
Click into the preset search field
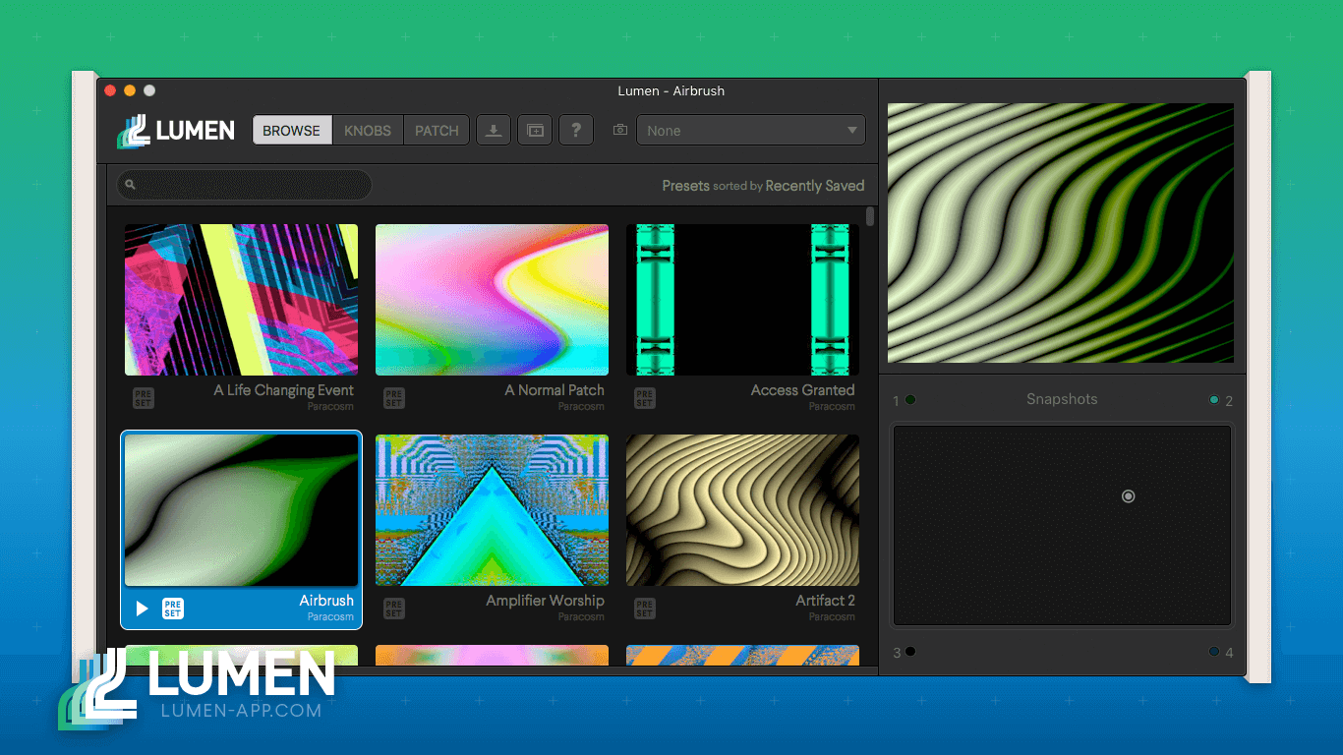[x=244, y=185]
